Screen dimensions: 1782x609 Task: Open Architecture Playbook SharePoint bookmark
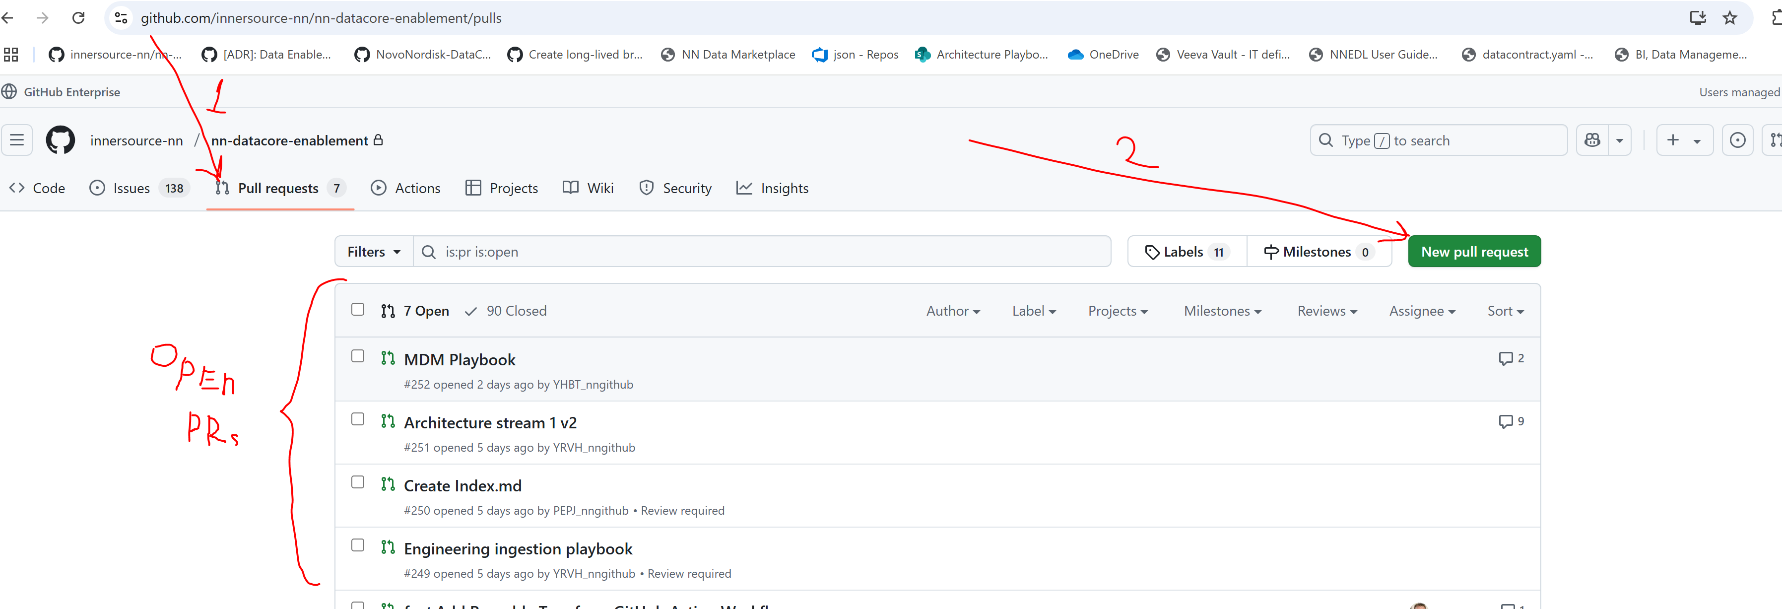(x=981, y=55)
